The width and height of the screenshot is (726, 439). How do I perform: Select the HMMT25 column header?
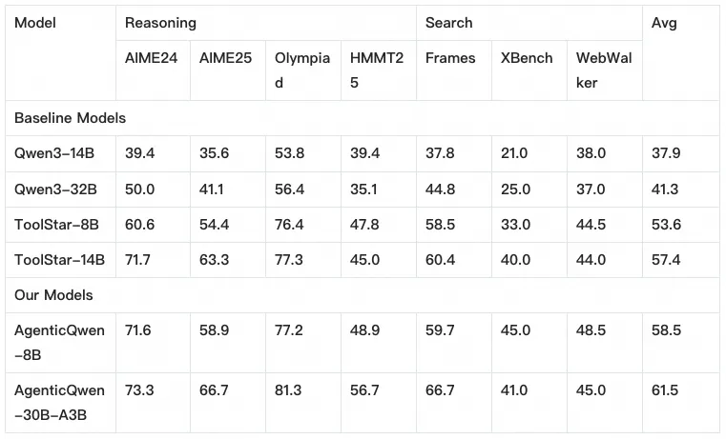click(377, 70)
